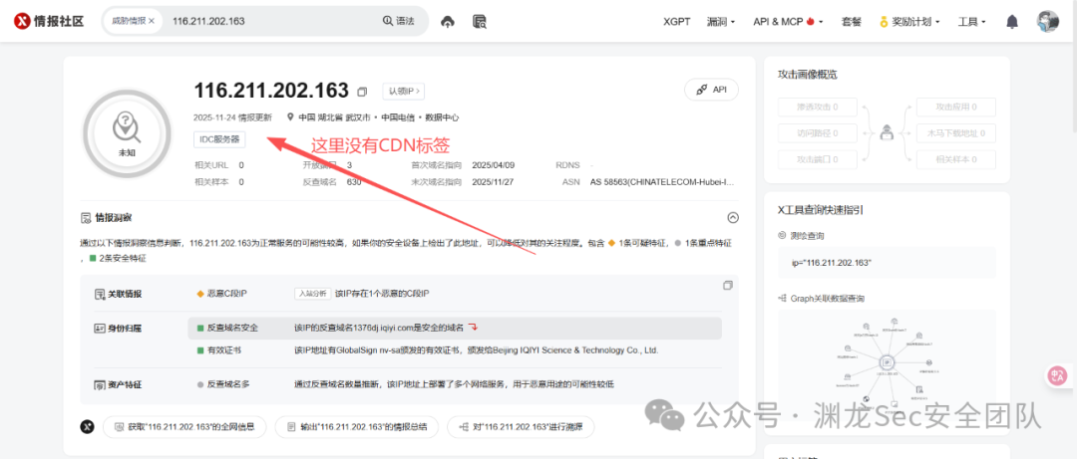Click the 关联情报 row icon
1077x459 pixels.
point(99,294)
